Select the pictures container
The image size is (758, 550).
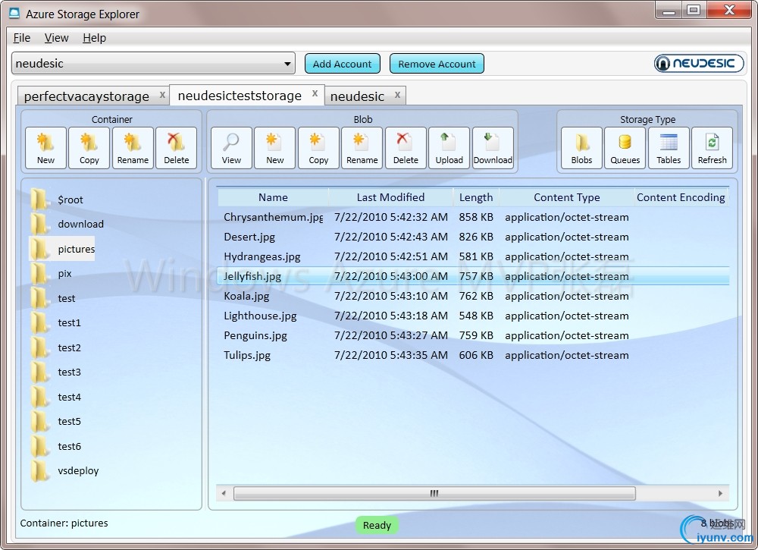62,249
